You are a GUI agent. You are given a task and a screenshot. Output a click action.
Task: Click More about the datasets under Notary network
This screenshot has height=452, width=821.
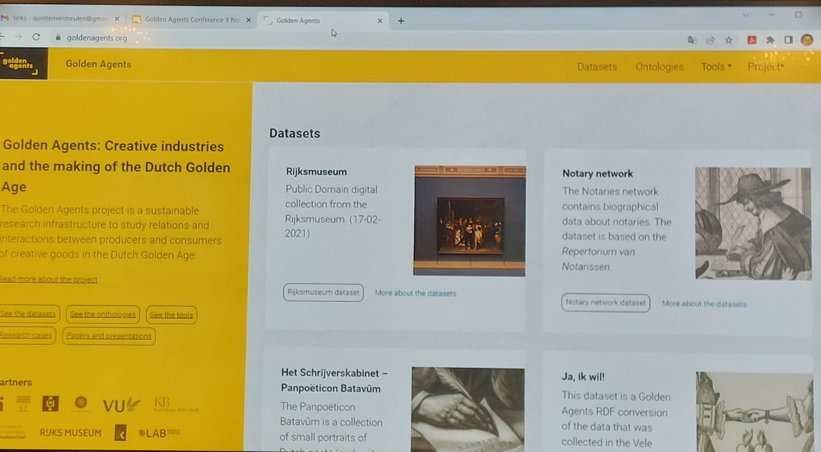point(704,304)
